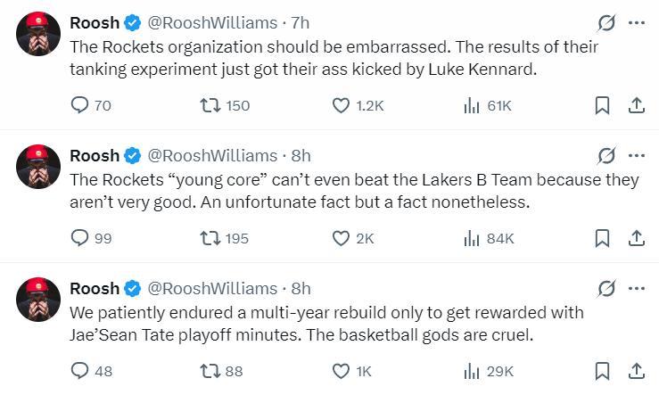The height and width of the screenshot is (395, 659).
Task: Bookmark the Jae'Sean Tate tweet
Action: [x=602, y=370]
